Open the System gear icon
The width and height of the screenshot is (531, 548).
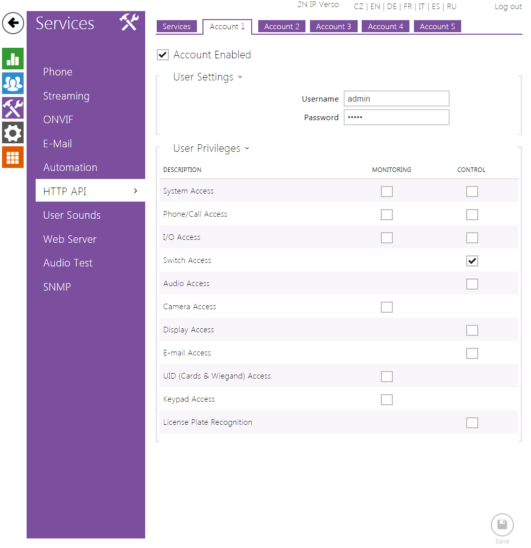[13, 133]
